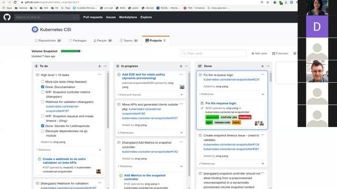
Task: Go to Pull requests in header
Action: [93, 17]
